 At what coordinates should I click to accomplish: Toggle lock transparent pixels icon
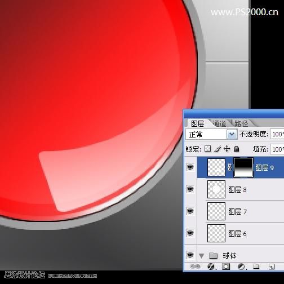pos(207,149)
